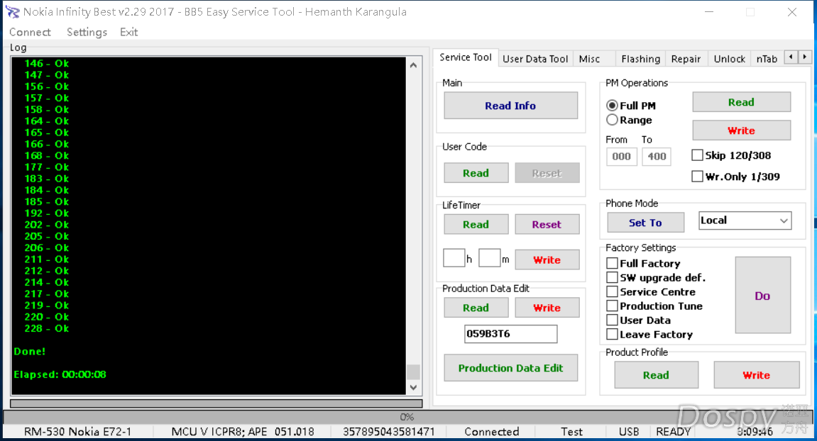Click the RM-530 Nokia E72-1 status entry
The width and height of the screenshot is (817, 441).
(77, 432)
